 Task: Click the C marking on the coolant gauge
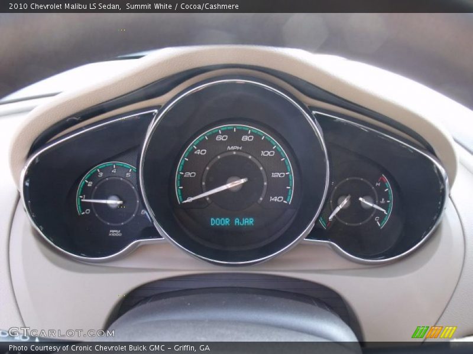click(378, 218)
